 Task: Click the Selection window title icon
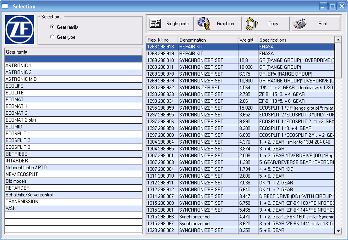coord(5,6)
